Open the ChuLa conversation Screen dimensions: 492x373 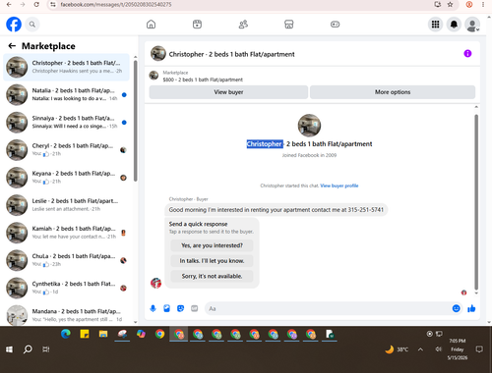(66, 260)
